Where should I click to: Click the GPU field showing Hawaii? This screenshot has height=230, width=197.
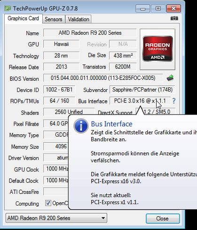61,44
